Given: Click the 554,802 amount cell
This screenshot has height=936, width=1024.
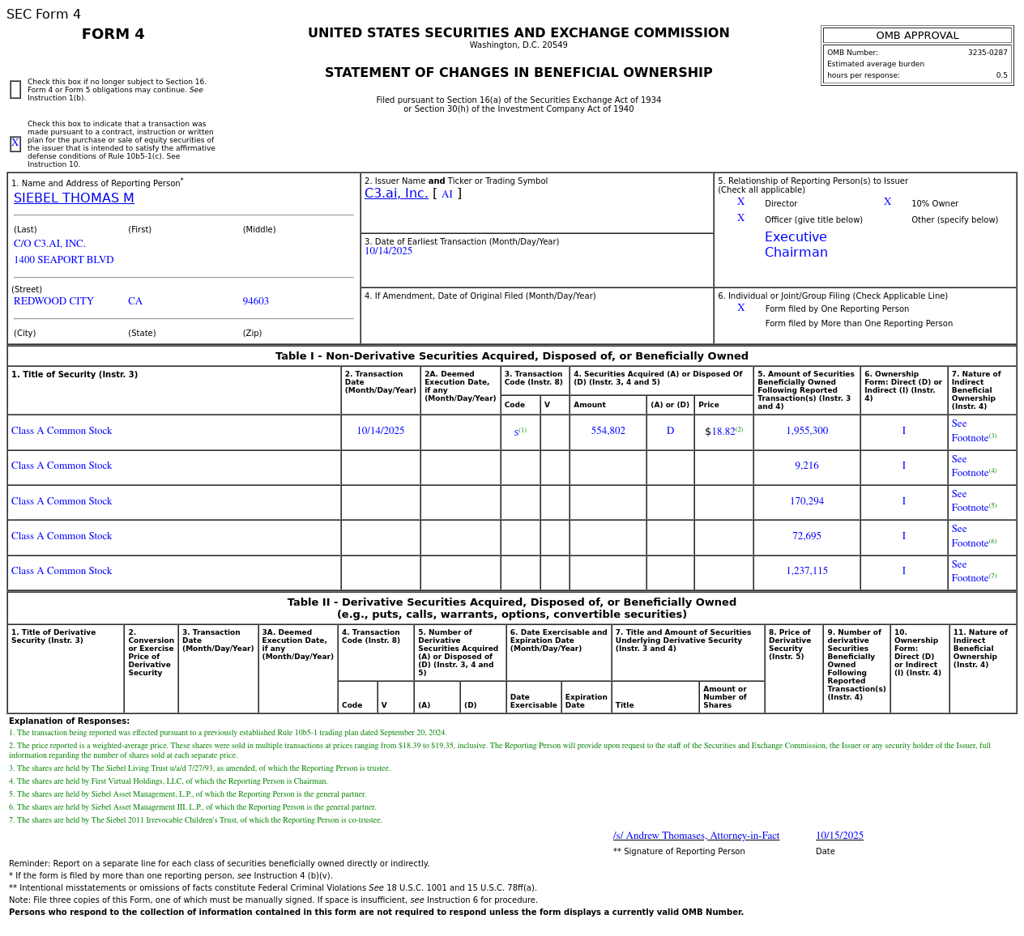Looking at the screenshot, I should 608,431.
